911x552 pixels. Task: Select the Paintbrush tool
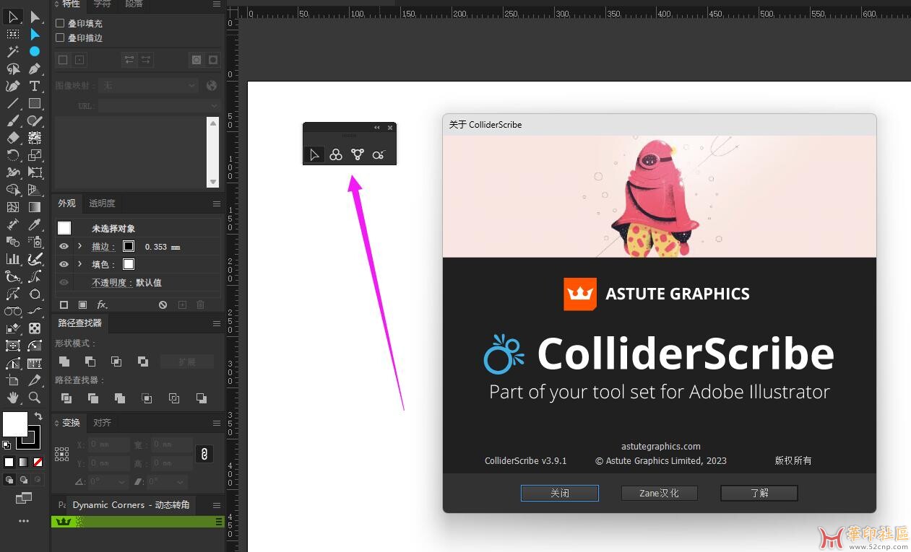(13, 121)
